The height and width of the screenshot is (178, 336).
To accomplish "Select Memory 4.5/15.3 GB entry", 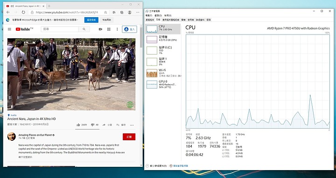I will click(x=163, y=39).
